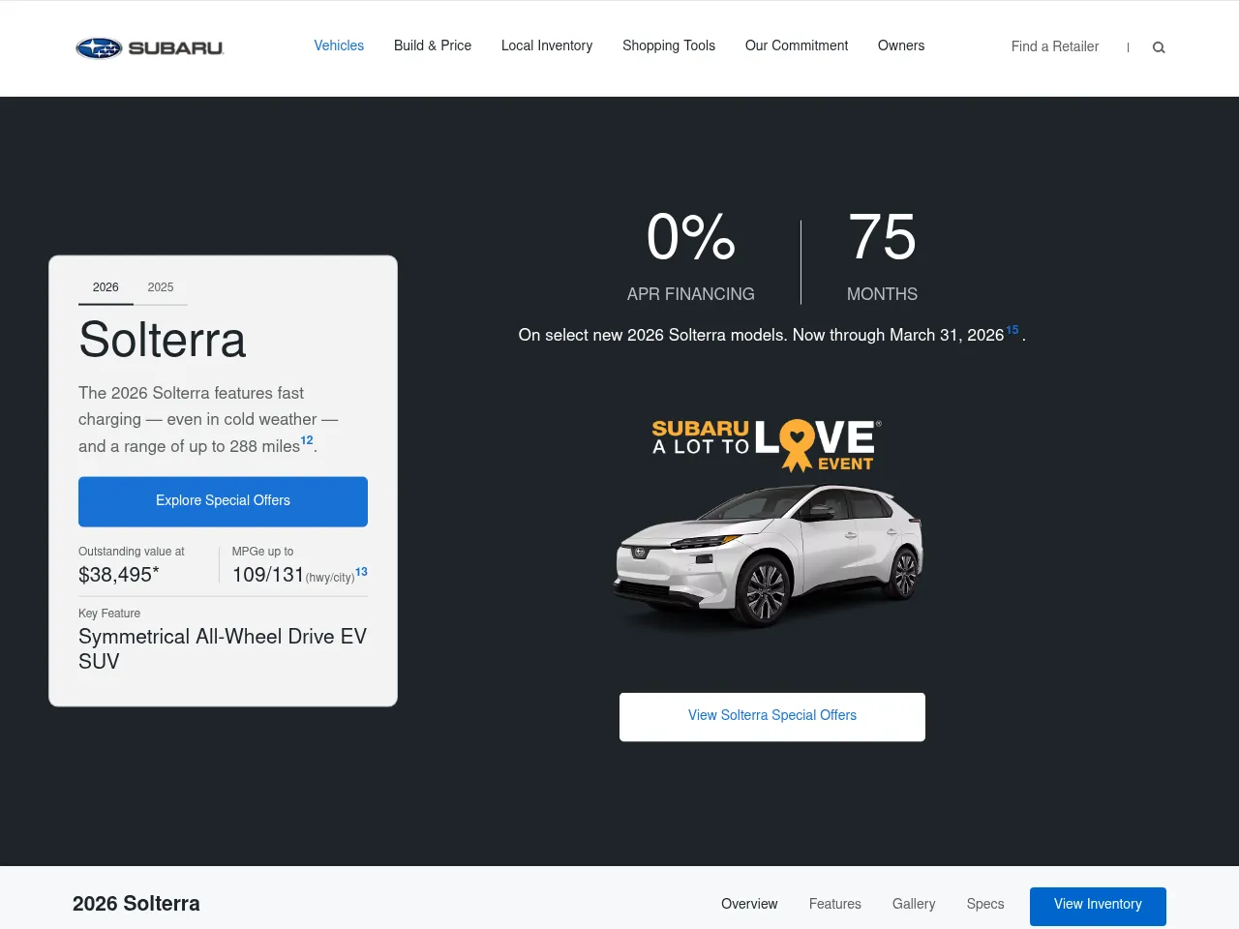This screenshot has height=929, width=1239.
Task: Expand the Our Commitment menu
Action: (797, 45)
